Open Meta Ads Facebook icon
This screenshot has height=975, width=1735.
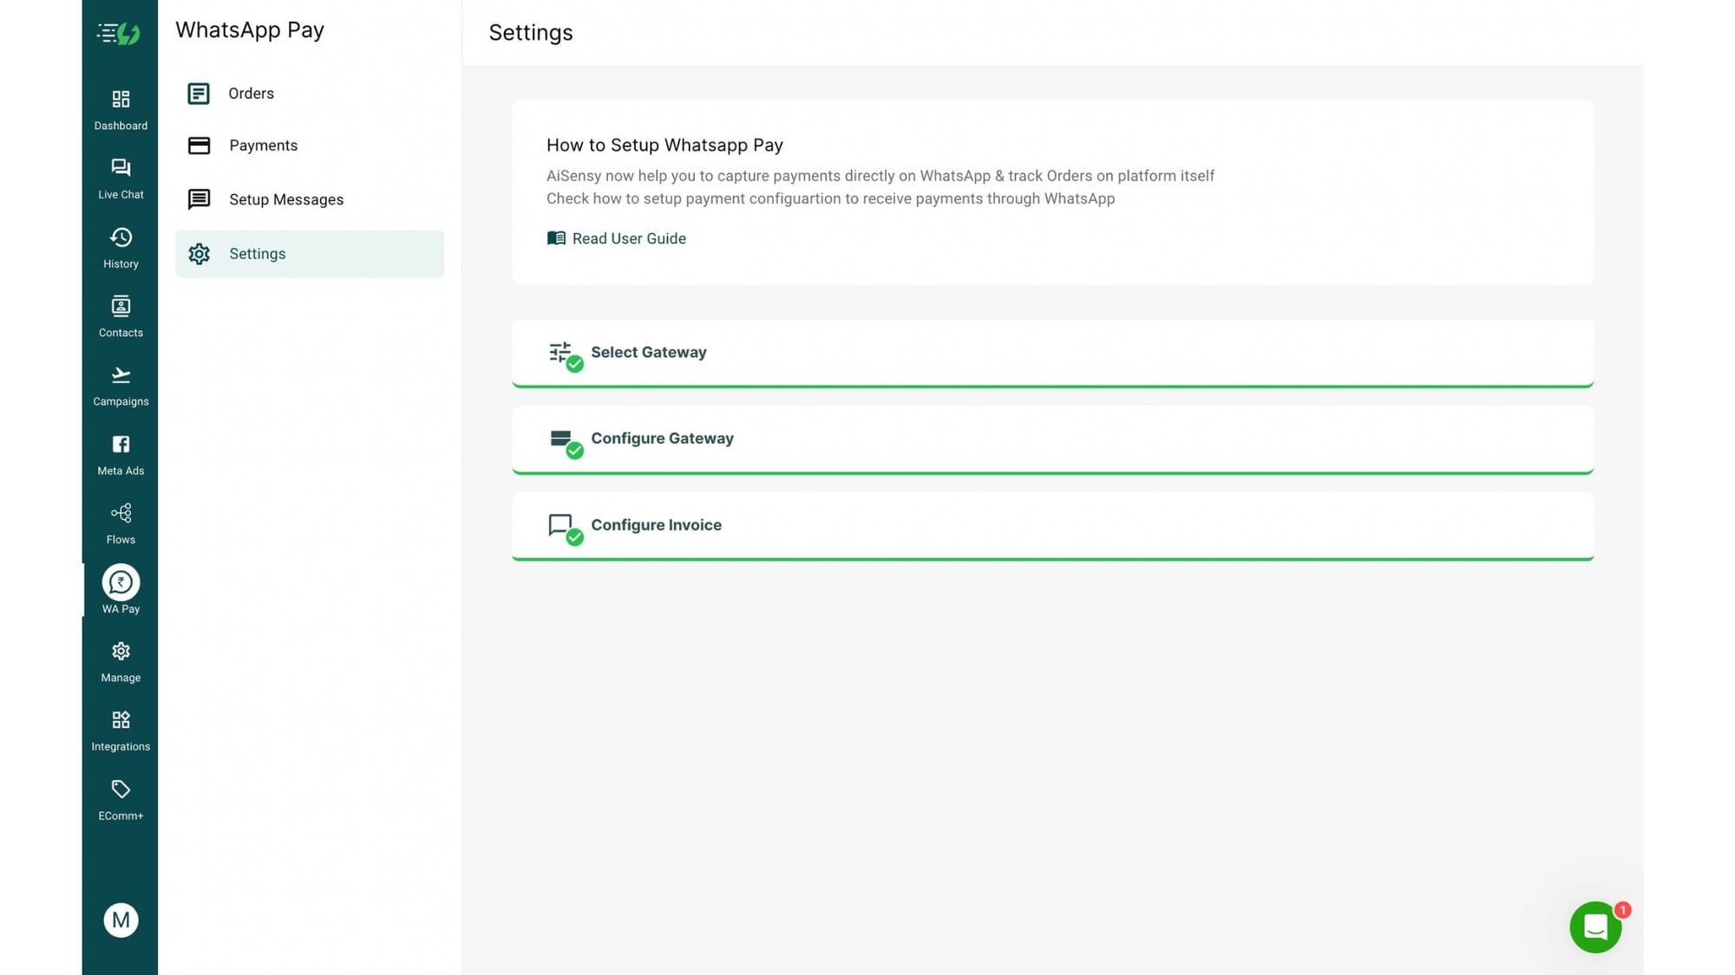coord(121,445)
